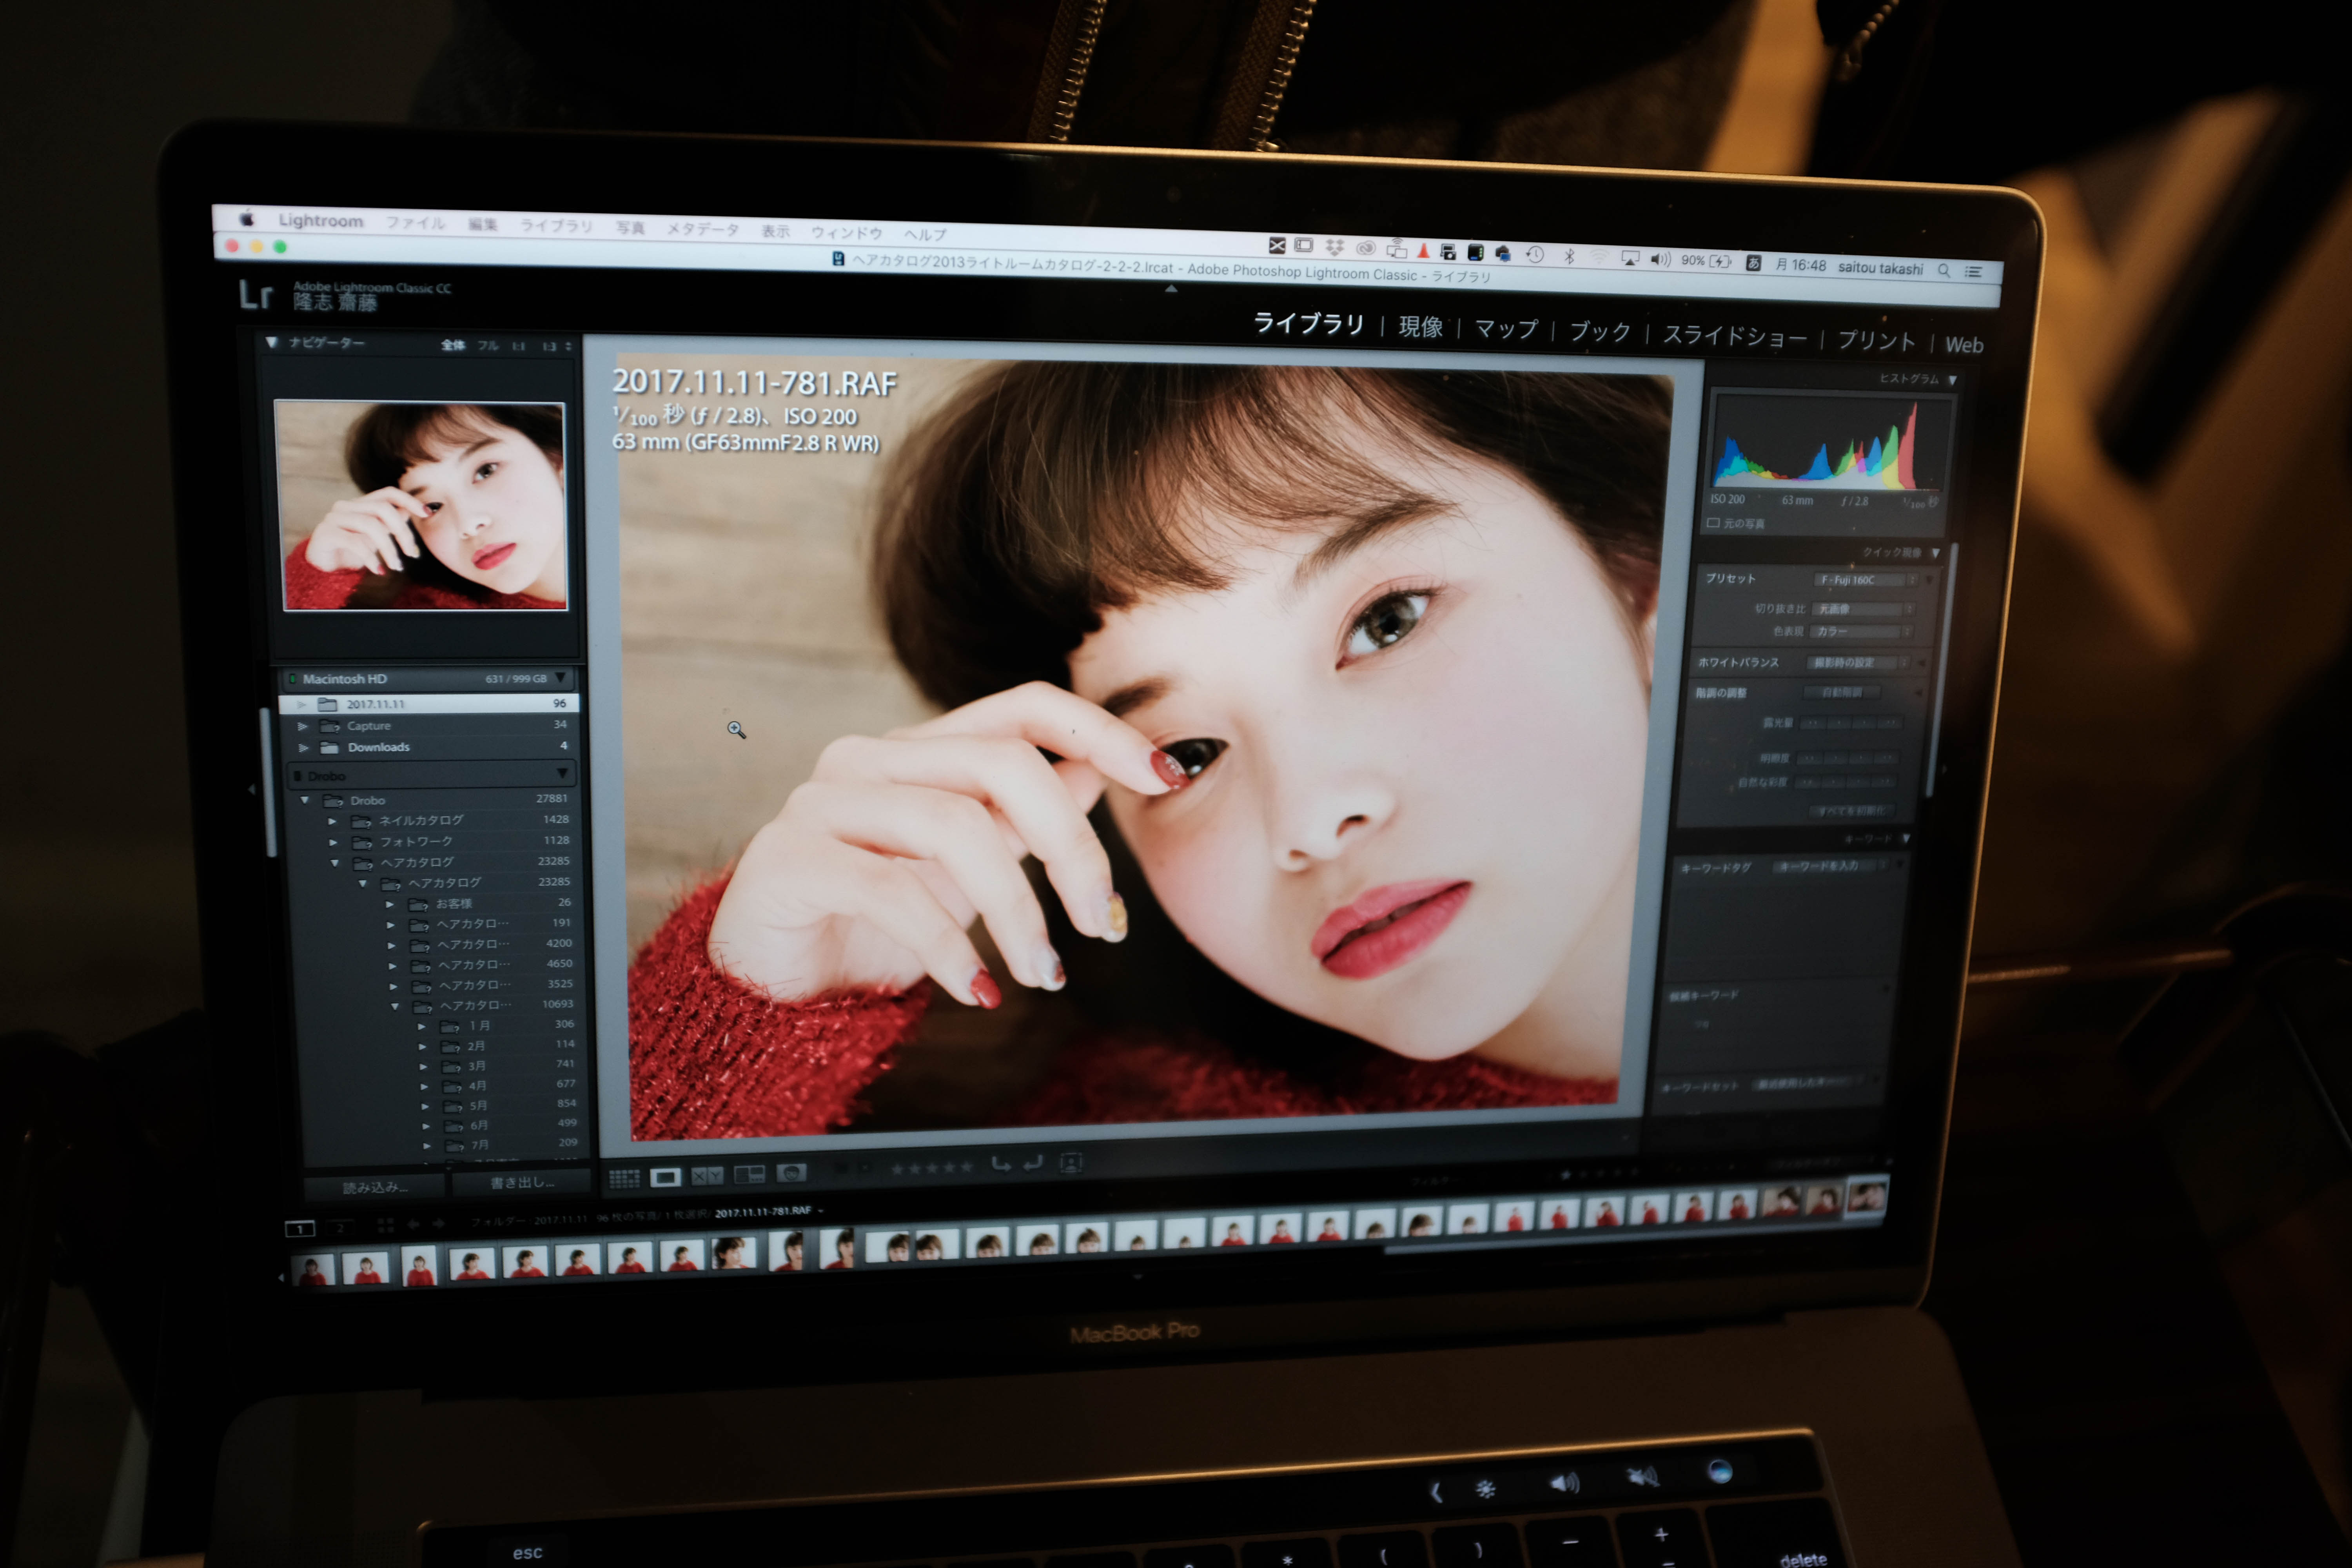
Task: Toggle 元の写真 checkbox under histogram
Action: (1713, 523)
